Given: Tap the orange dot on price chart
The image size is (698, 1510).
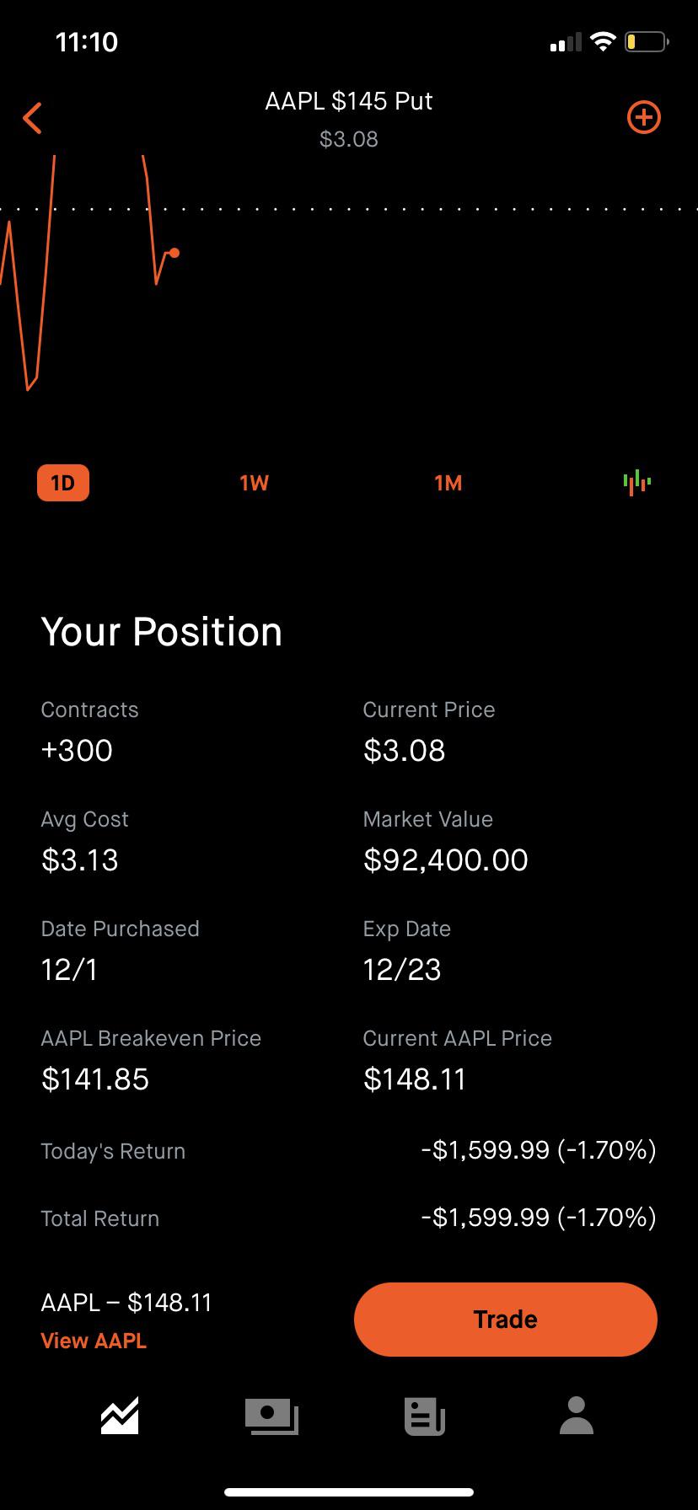Looking at the screenshot, I should pos(174,253).
